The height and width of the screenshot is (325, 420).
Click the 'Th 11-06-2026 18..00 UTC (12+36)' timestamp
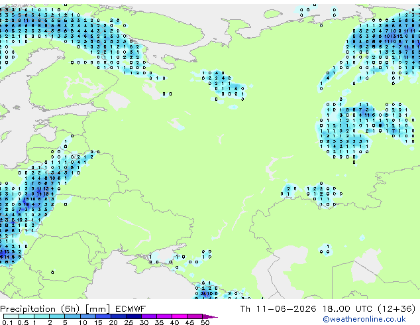pos(328,309)
